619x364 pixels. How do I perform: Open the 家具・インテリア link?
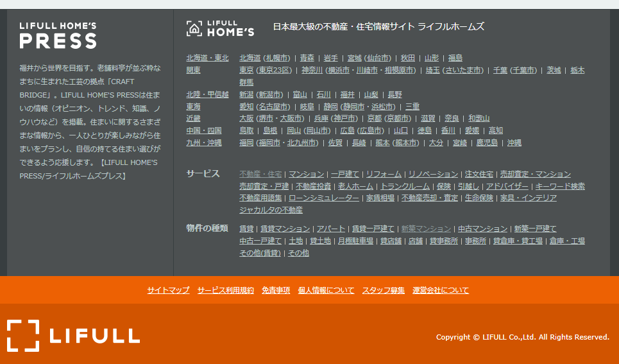point(528,198)
